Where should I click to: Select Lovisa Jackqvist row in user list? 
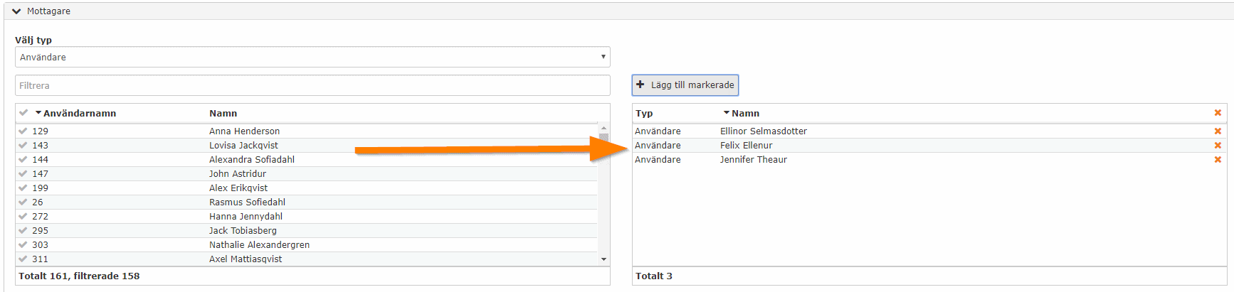[x=307, y=146]
